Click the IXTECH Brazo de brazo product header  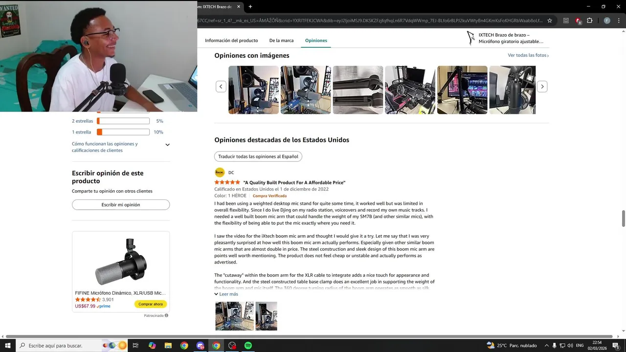505,38
